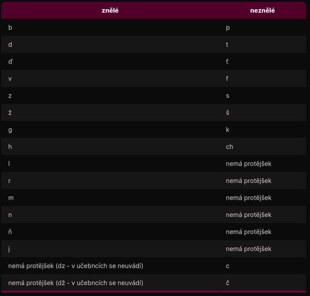310x296 pixels.
Task: Select the 'g' cell
Action: [x=110, y=130]
